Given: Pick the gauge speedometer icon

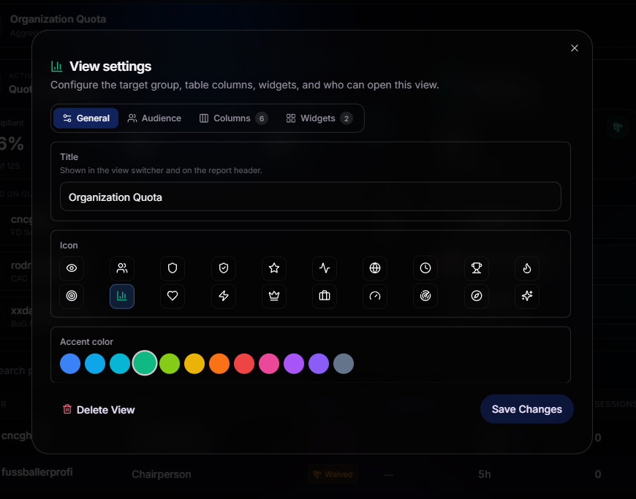Looking at the screenshot, I should 375,297.
